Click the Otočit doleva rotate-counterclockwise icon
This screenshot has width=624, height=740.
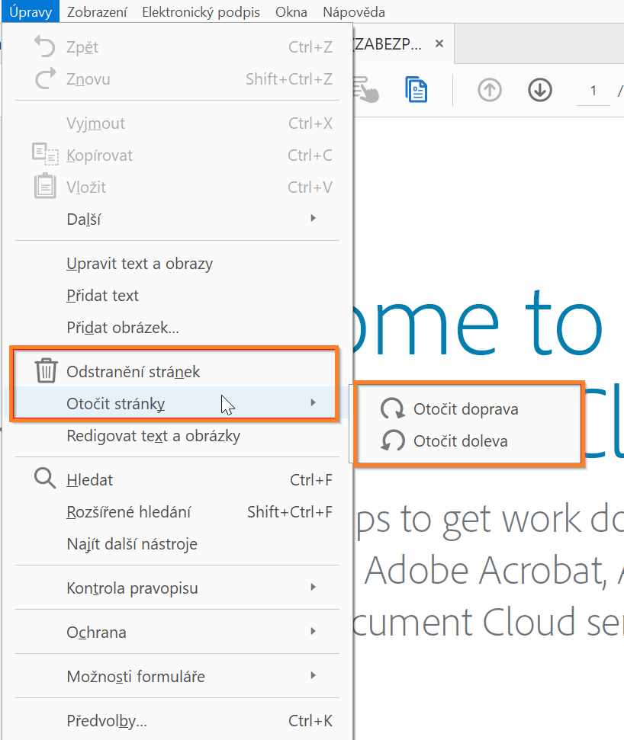tap(393, 441)
